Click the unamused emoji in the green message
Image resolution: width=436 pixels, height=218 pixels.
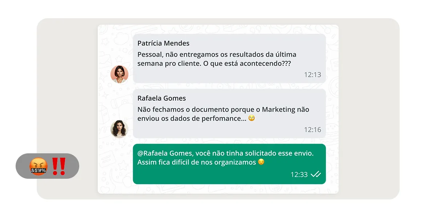(261, 162)
